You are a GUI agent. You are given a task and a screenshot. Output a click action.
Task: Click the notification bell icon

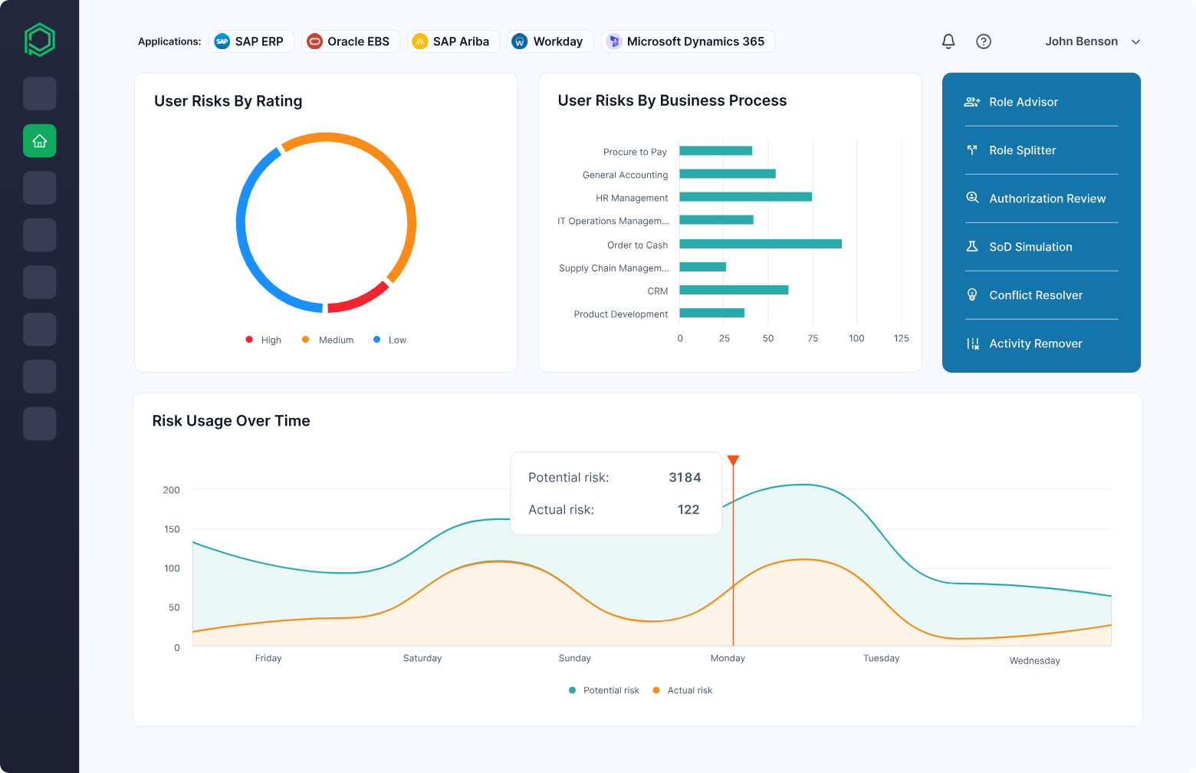click(948, 41)
